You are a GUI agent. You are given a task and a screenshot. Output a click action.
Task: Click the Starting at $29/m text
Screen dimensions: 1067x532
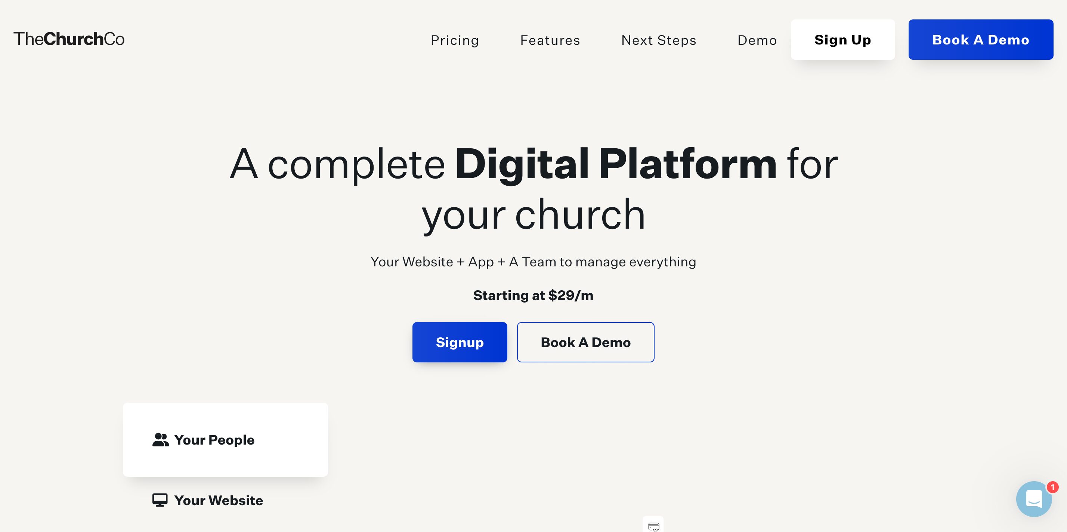click(533, 296)
